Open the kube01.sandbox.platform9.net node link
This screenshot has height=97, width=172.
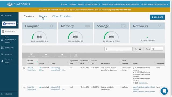144,87
